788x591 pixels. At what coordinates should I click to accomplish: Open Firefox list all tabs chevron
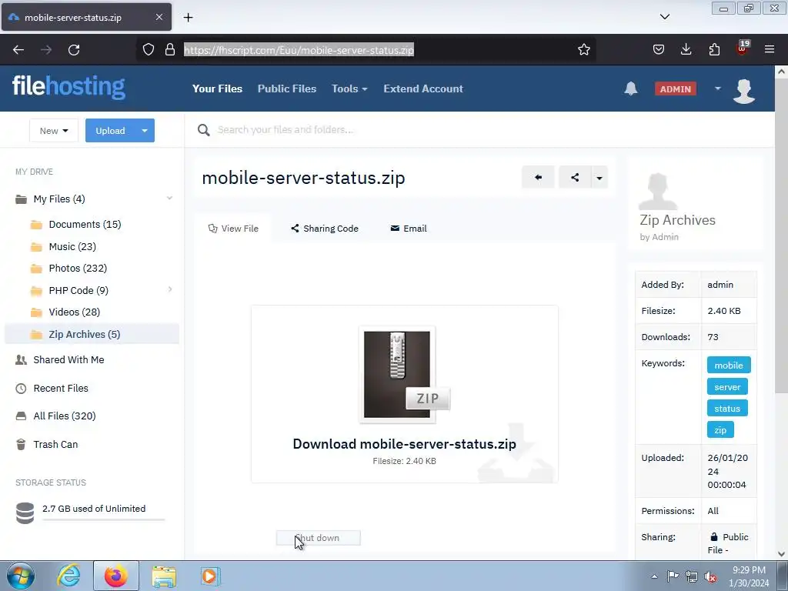coord(665,17)
